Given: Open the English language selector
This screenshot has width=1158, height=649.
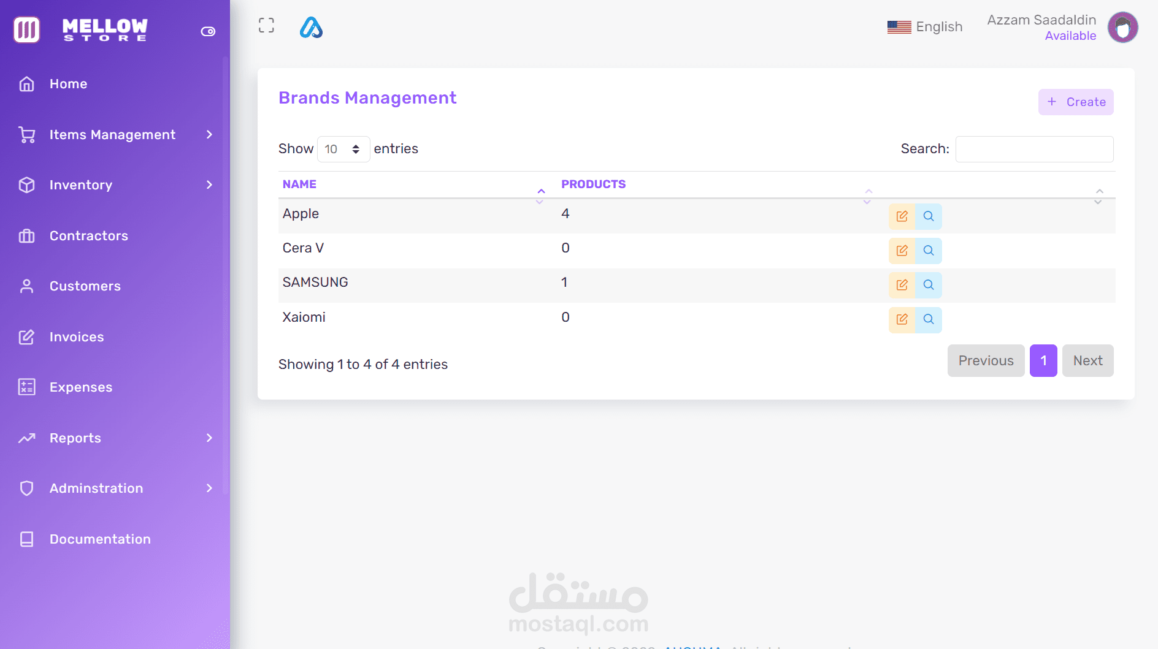Looking at the screenshot, I should pyautogui.click(x=925, y=27).
